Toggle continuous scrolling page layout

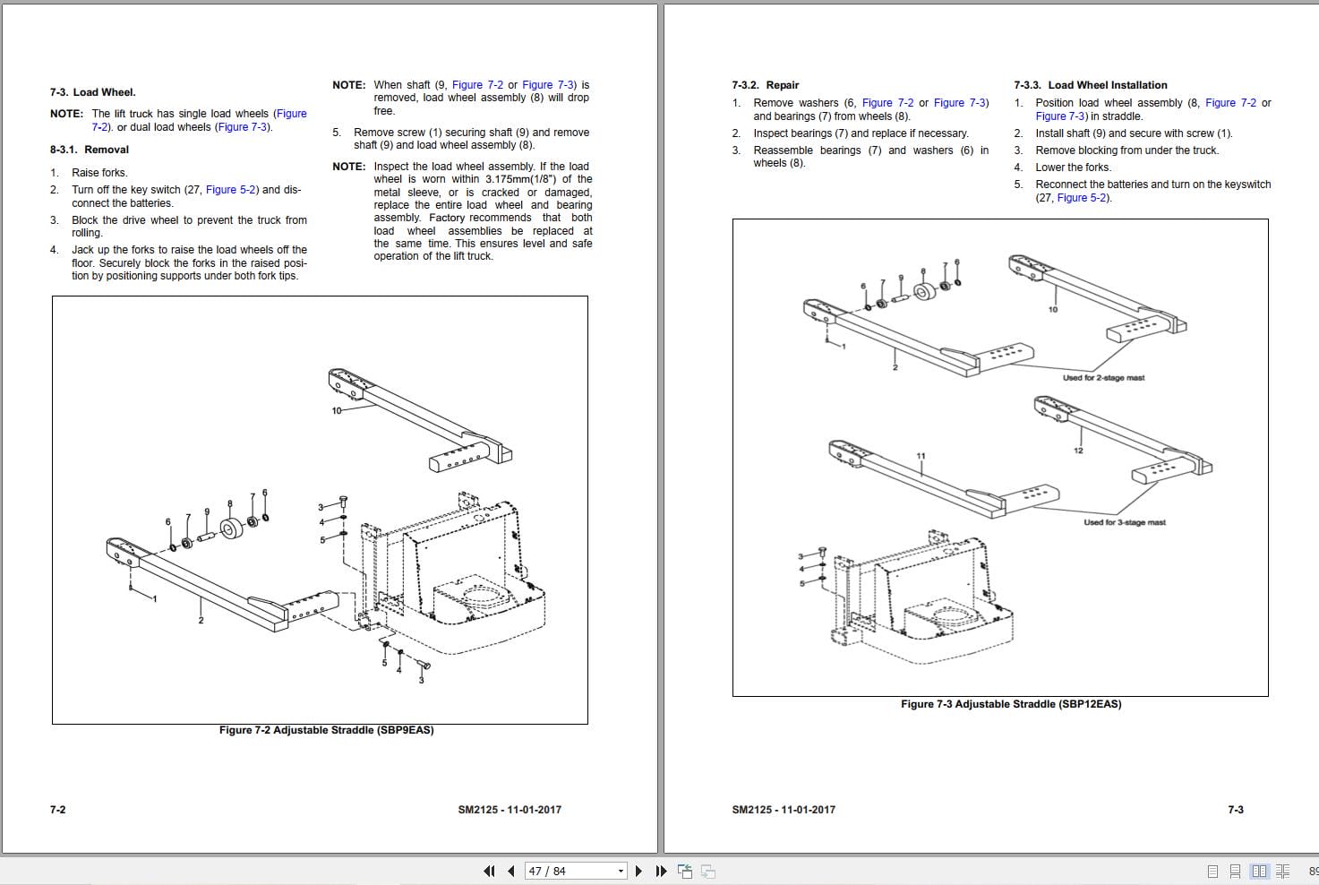coord(1236,870)
